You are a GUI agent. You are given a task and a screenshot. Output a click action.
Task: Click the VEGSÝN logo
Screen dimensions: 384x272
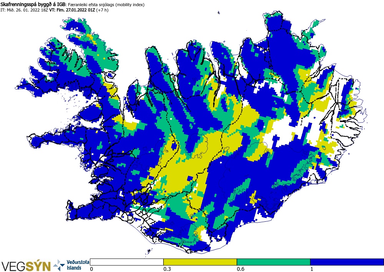click(26, 266)
